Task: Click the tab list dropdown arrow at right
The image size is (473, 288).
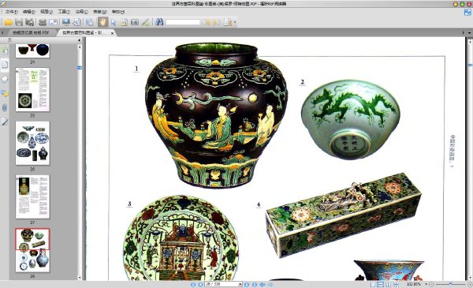Action: coord(469,32)
